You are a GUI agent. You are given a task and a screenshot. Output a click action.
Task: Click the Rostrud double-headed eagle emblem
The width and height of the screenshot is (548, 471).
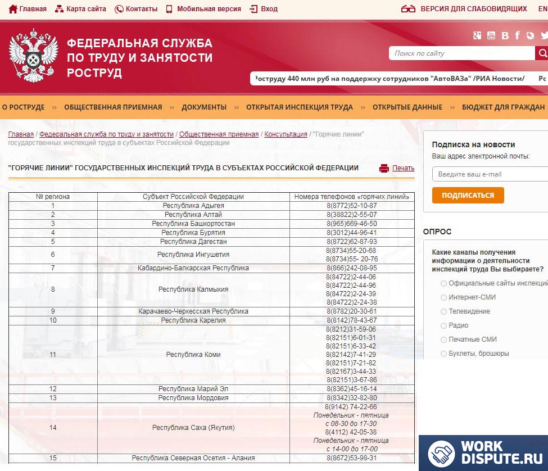coord(34,56)
